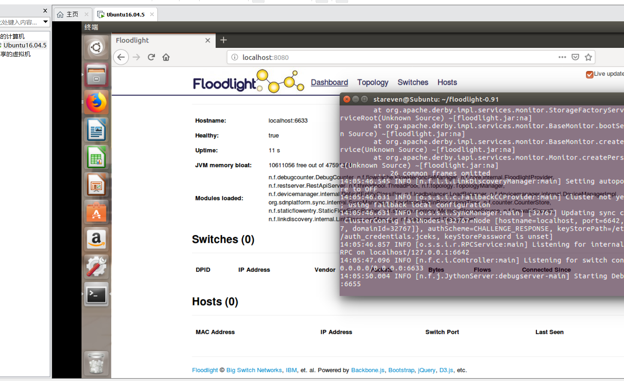Click the DPID column header
Image resolution: width=624 pixels, height=381 pixels.
[x=203, y=270]
